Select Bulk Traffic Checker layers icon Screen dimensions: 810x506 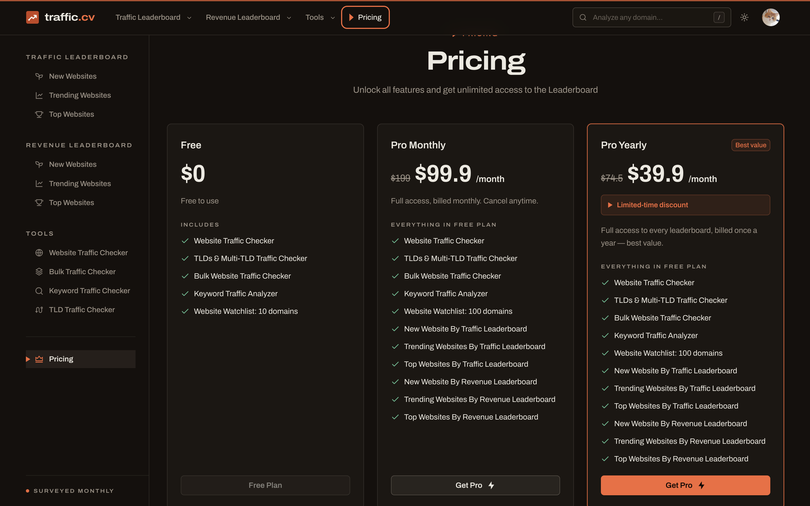[39, 272]
